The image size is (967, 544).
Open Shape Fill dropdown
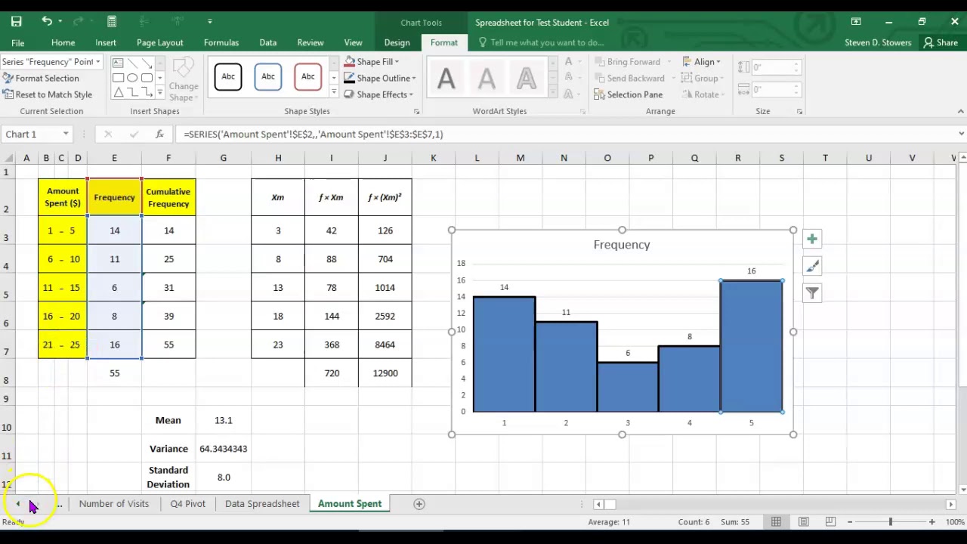pos(372,61)
